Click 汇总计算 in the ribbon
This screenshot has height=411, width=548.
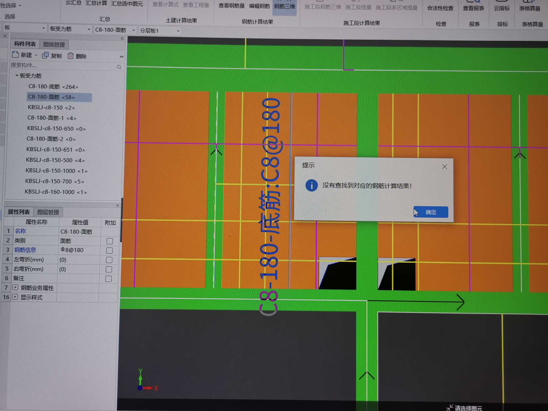pos(96,3)
